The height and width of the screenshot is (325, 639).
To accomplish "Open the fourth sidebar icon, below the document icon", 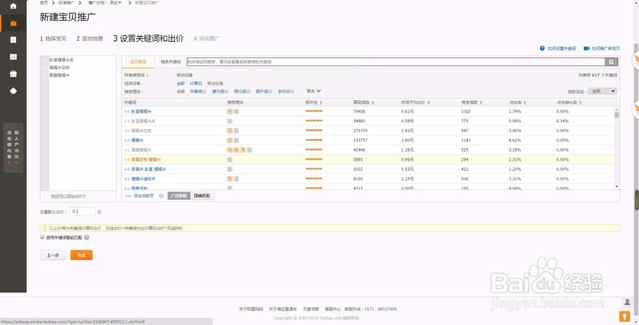I will (x=13, y=57).
